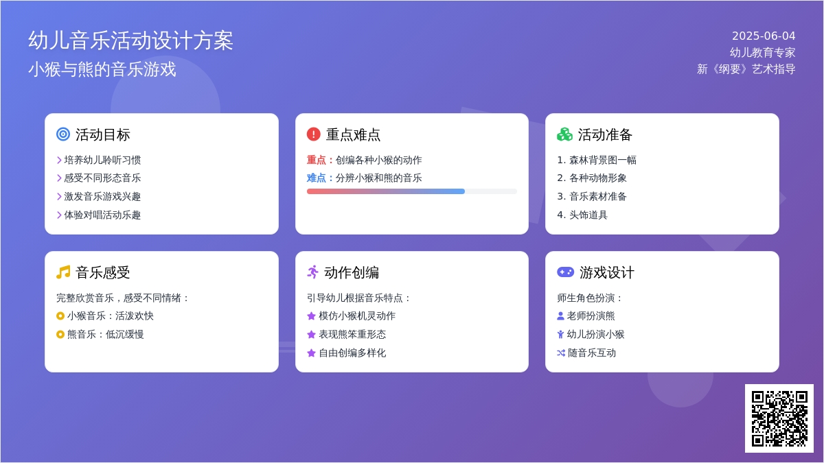Screen dimensions: 824x463
Task: Click the text 完整欣赏音乐，感受不同情绪：
Action: click(x=124, y=298)
